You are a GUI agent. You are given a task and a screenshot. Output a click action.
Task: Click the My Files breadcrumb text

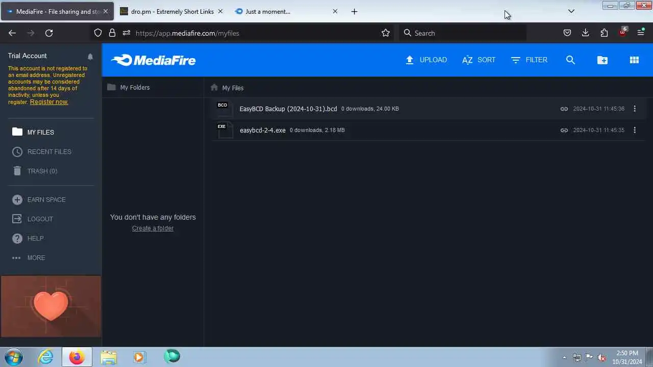coord(233,88)
